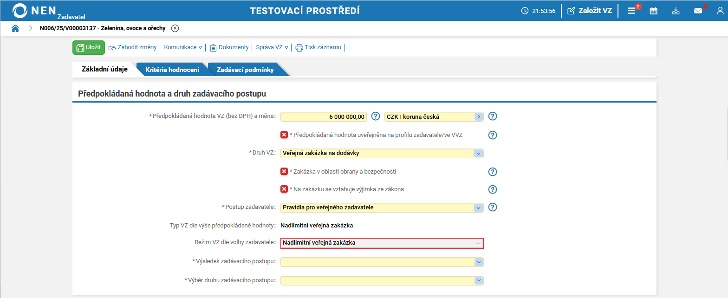The image size is (728, 298).
Task: Toggle Předpokládaná hodnota uveřejněna na profilu checkbox
Action: [x=284, y=135]
